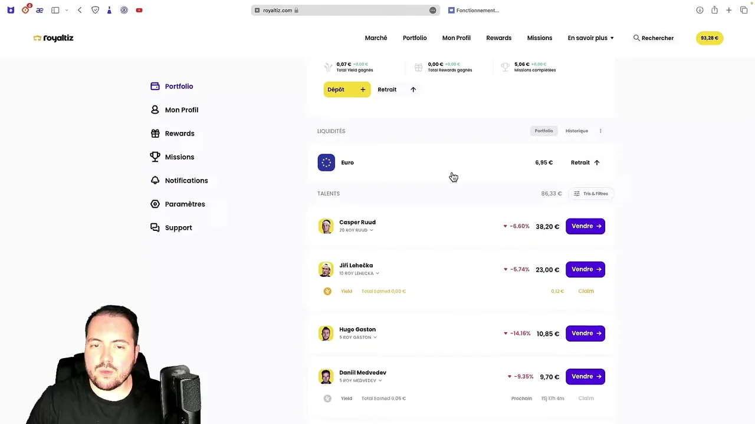Expand the 10 ROY LEHECKA chevron
Image resolution: width=755 pixels, height=424 pixels.
pyautogui.click(x=377, y=273)
